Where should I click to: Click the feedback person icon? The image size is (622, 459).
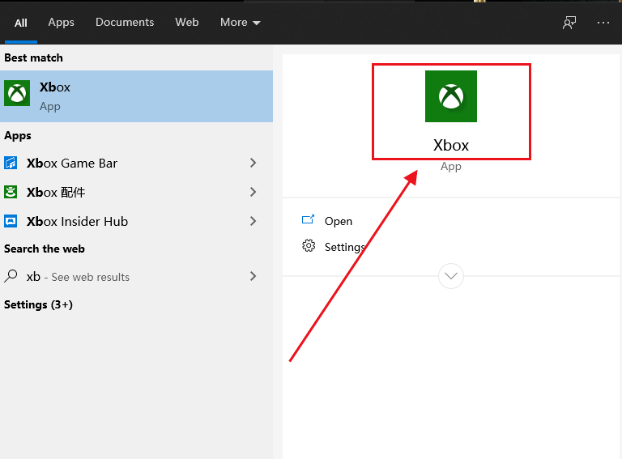click(x=569, y=23)
